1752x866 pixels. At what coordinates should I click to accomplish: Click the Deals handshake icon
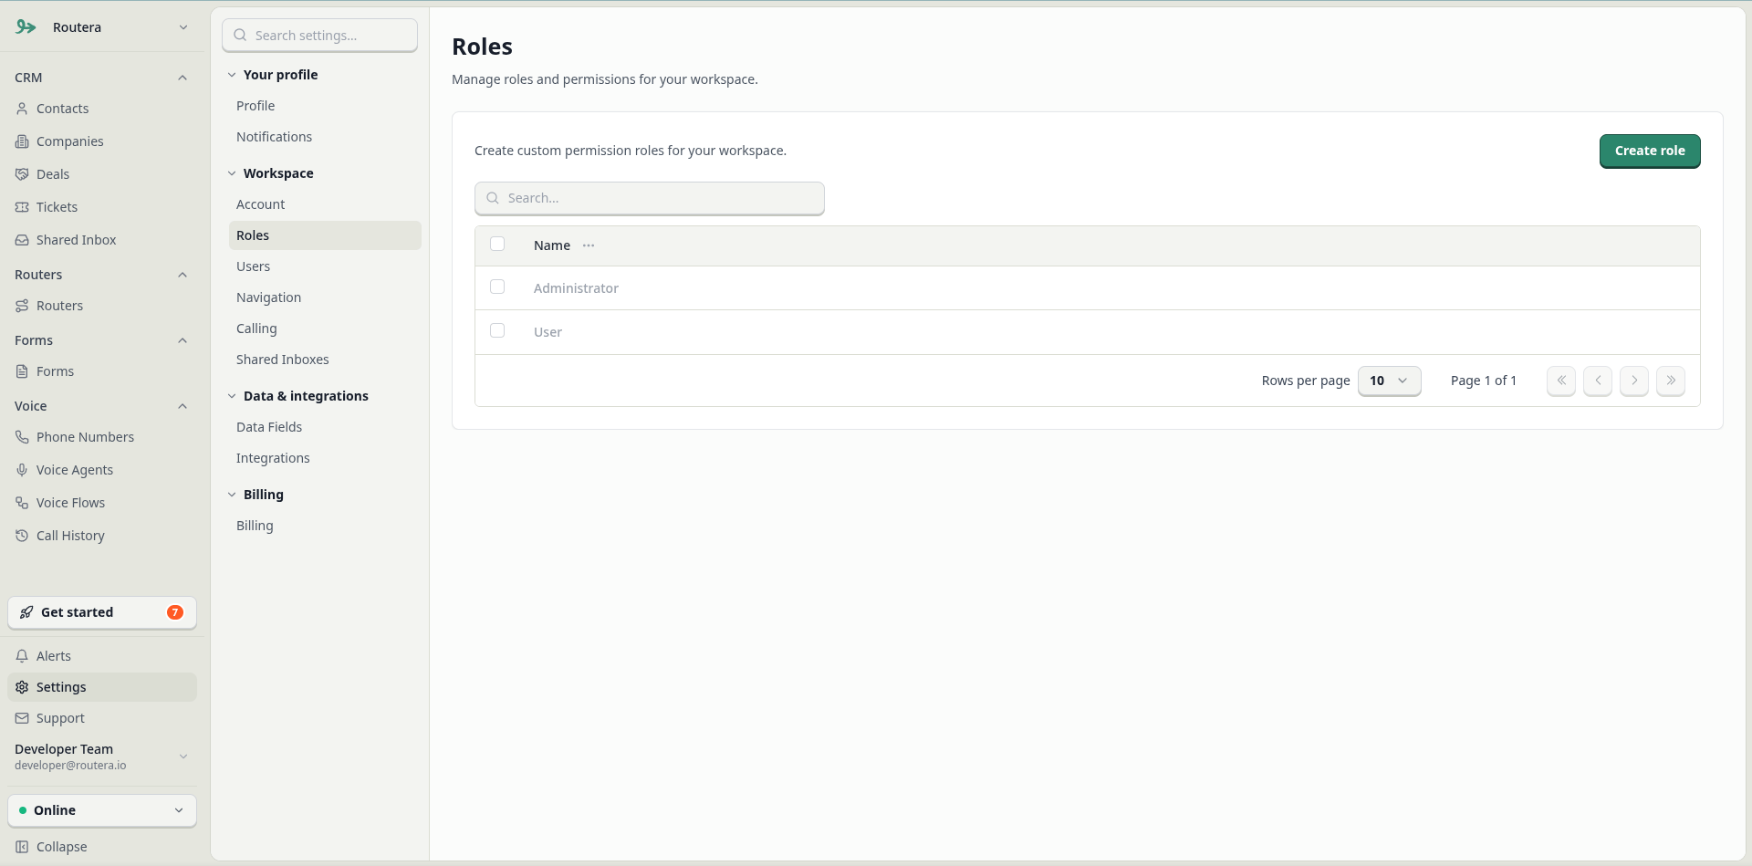click(x=22, y=174)
